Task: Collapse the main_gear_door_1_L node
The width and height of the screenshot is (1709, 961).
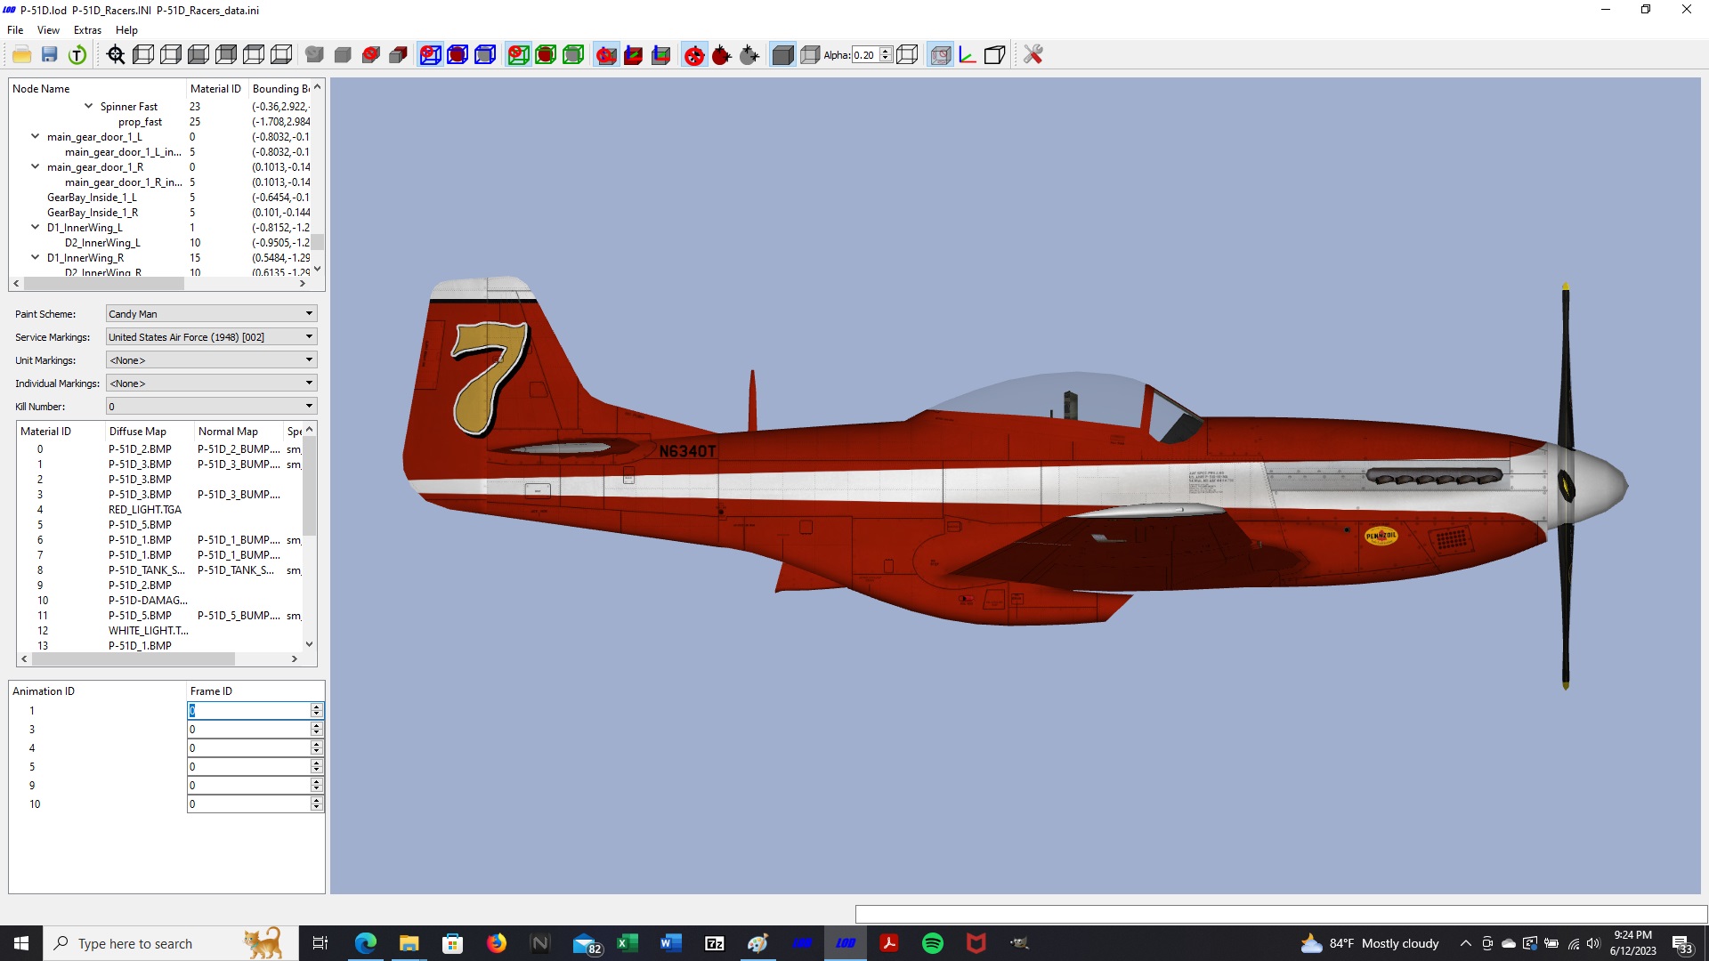Action: [35, 136]
